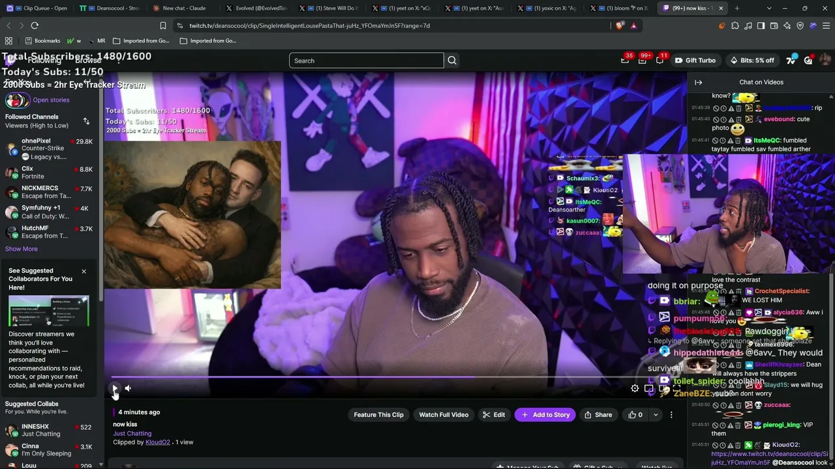Viewport: 835px width, 469px height.
Task: Switch to the Deansocool stream tab
Action: 110,8
